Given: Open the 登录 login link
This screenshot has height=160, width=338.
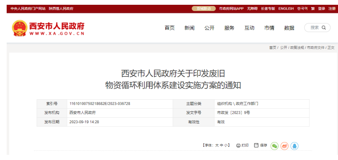Looking at the screenshot, I should pyautogui.click(x=322, y=8).
